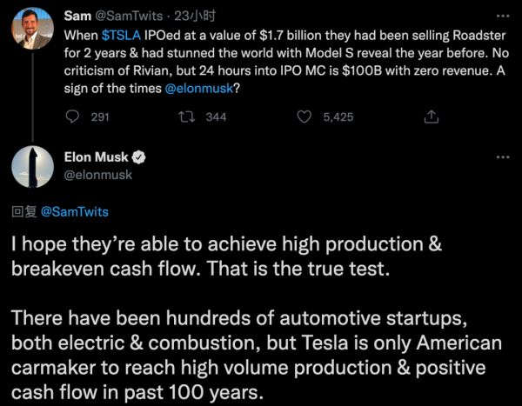This screenshot has height=406, width=522.
Task: Click @SamTwits in the reply line
Action: coord(74,211)
